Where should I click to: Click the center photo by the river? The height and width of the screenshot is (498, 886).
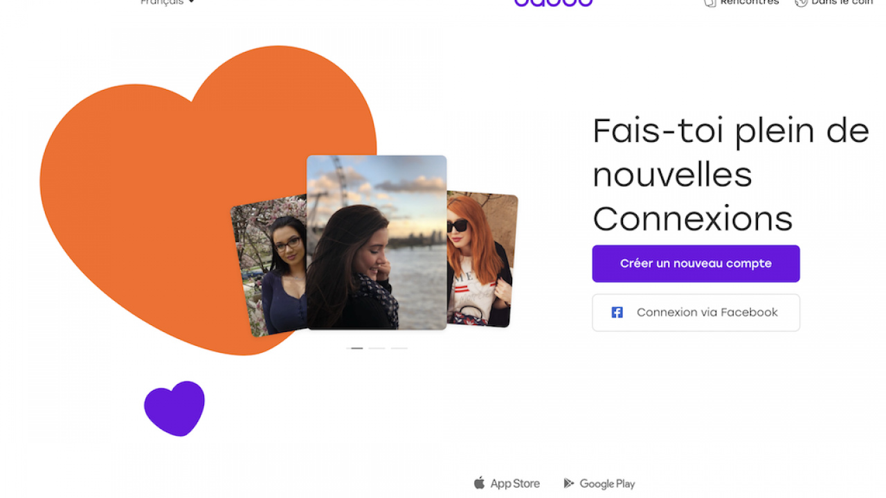coord(377,242)
